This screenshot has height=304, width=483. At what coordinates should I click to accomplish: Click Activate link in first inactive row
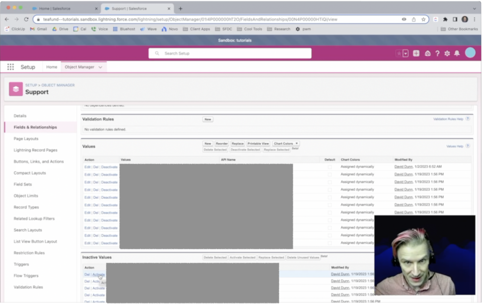[x=99, y=274]
